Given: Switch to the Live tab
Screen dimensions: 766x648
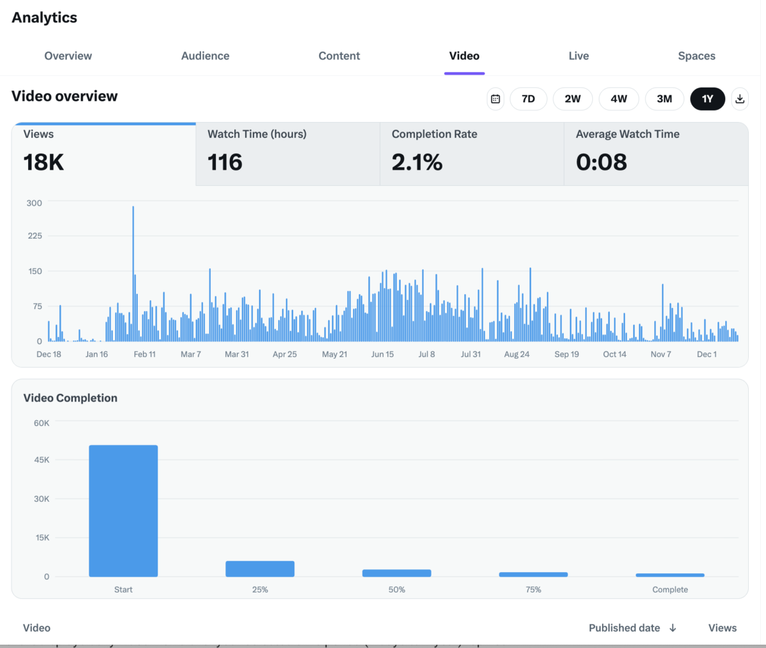Looking at the screenshot, I should [578, 56].
